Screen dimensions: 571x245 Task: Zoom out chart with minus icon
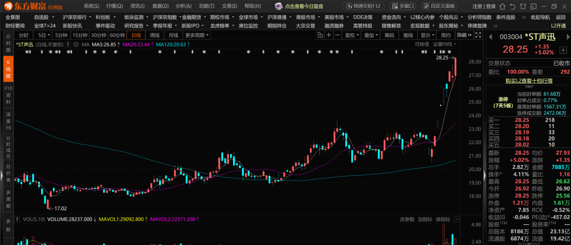(x=337, y=35)
